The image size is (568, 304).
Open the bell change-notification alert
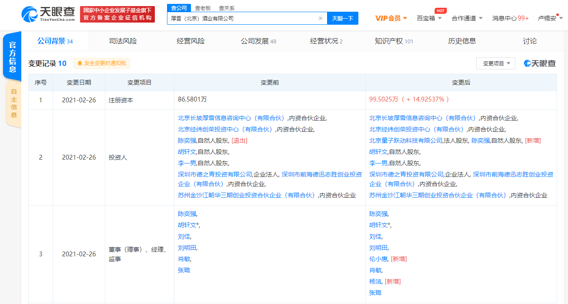102,63
